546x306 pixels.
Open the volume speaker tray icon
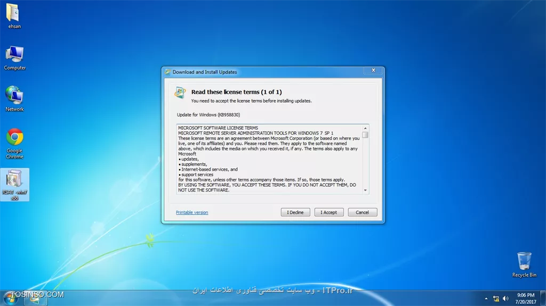505,299
